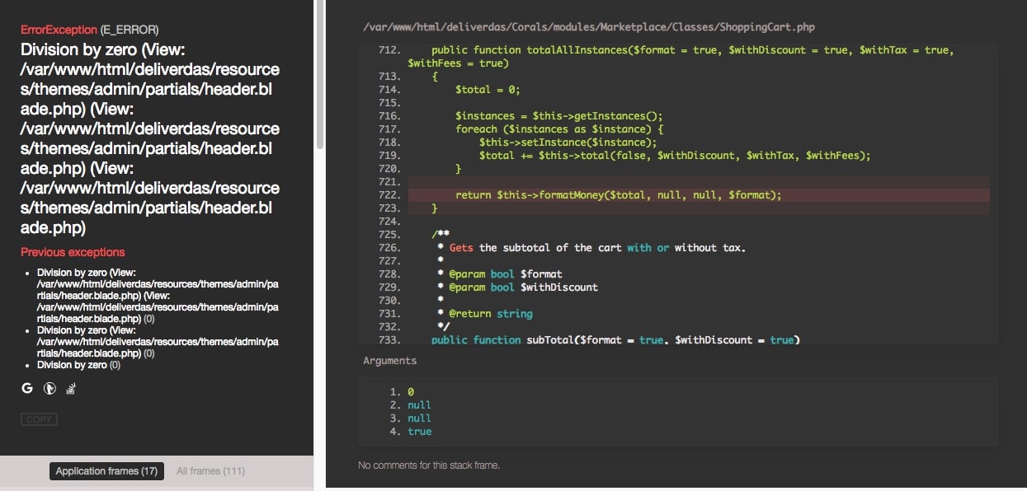Switch to All frames (111) tab
This screenshot has height=491, width=1027.
210,471
